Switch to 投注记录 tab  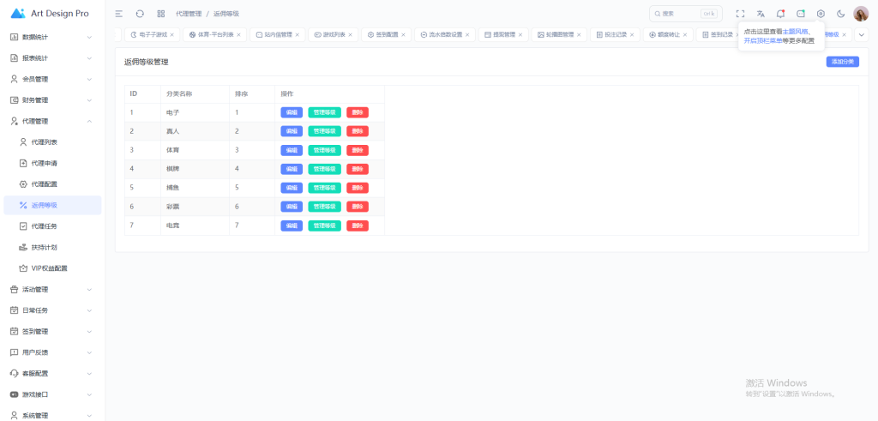(615, 34)
